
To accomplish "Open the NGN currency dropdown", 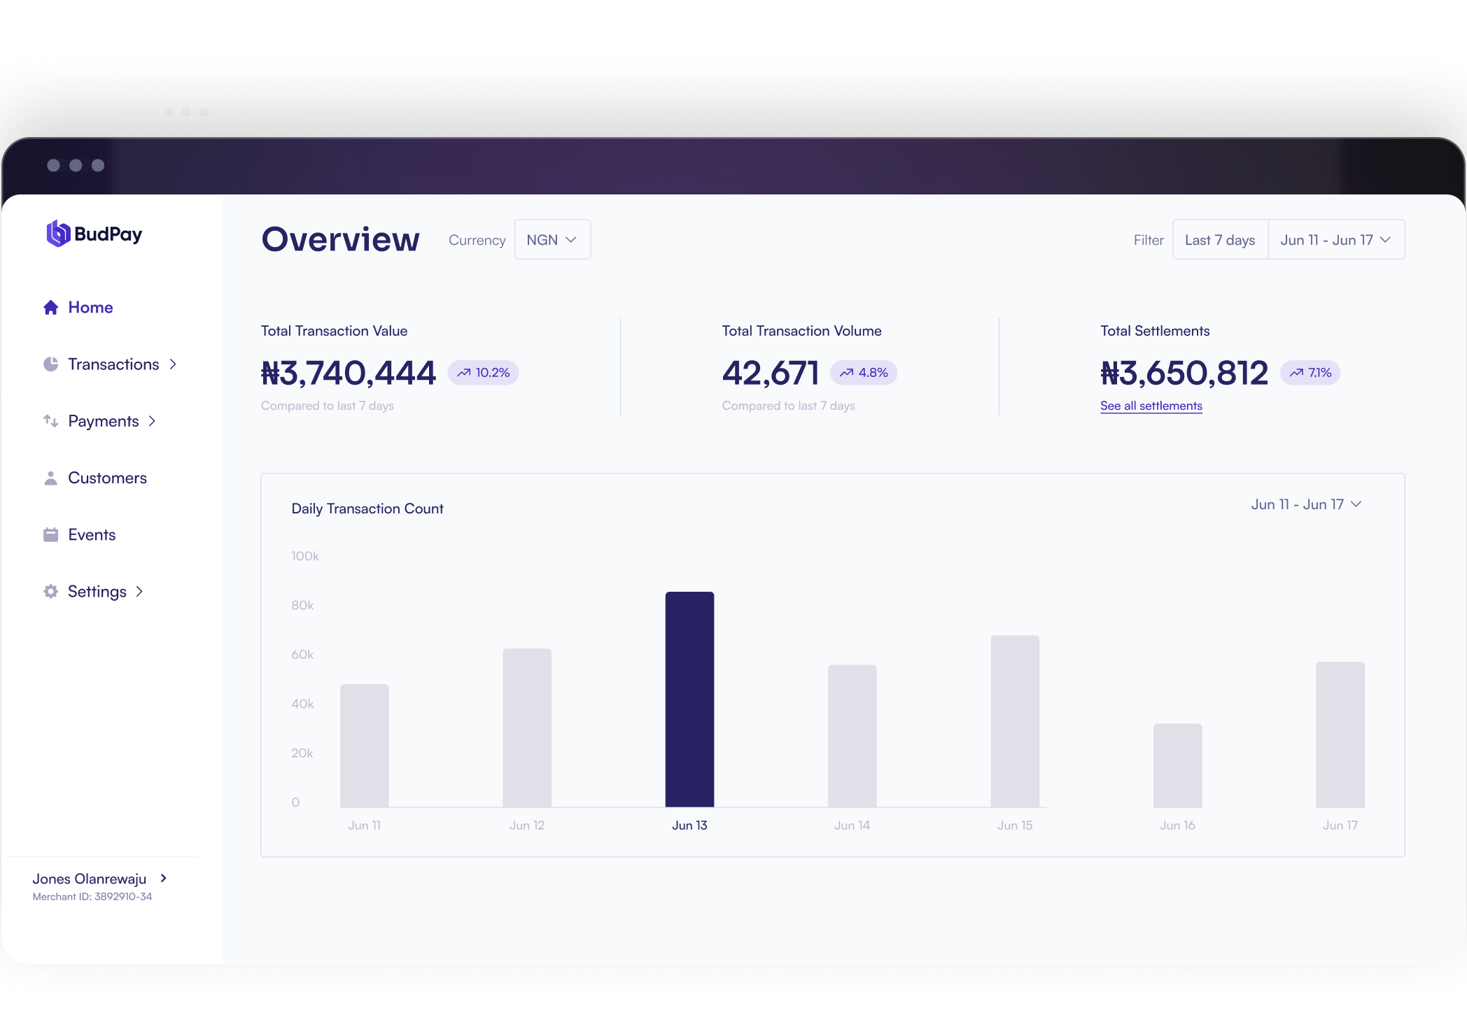I will click(552, 240).
